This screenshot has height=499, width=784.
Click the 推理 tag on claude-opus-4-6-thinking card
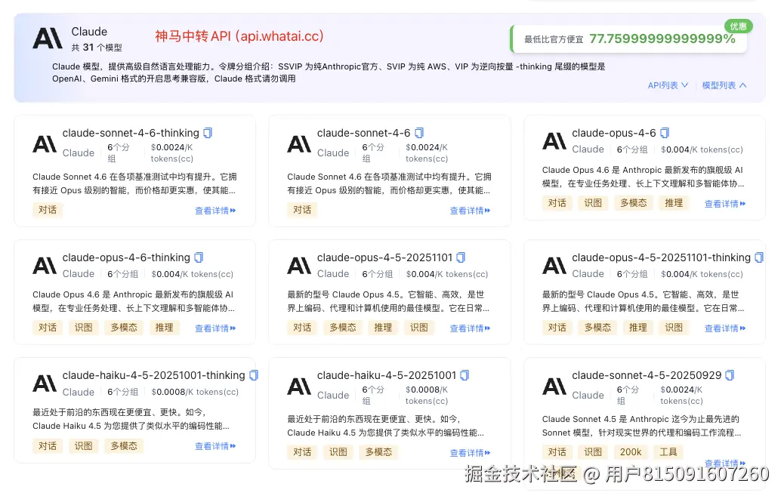(164, 328)
